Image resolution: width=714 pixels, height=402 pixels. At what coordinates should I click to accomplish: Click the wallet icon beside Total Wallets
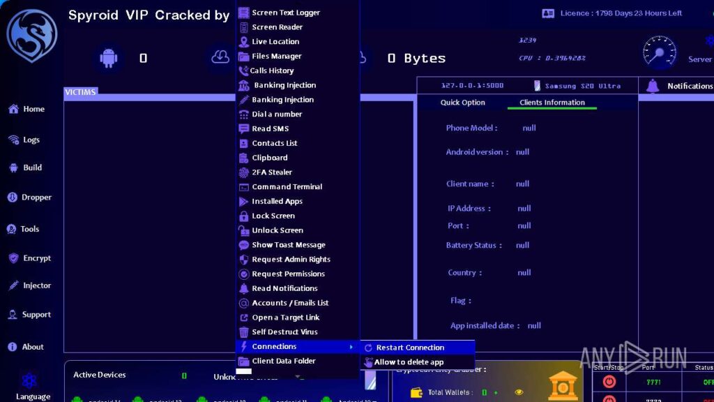(x=416, y=392)
